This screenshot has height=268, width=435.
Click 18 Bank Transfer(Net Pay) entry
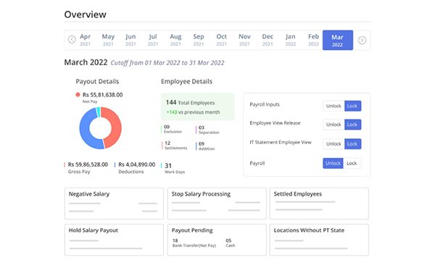pos(194,243)
